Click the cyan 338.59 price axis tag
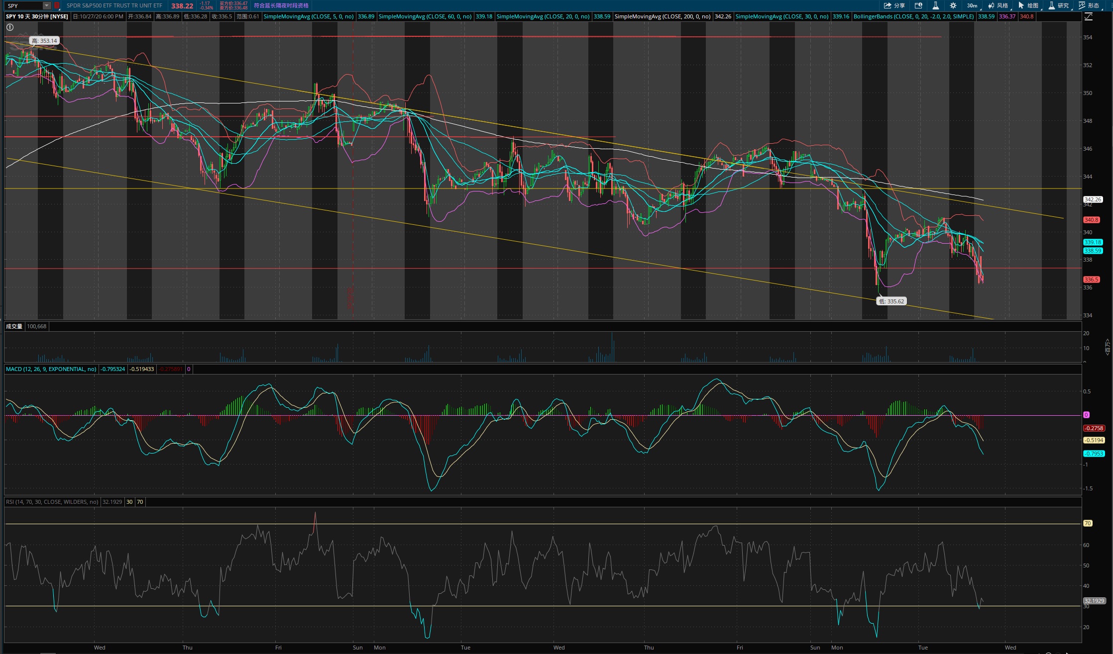 [1093, 251]
